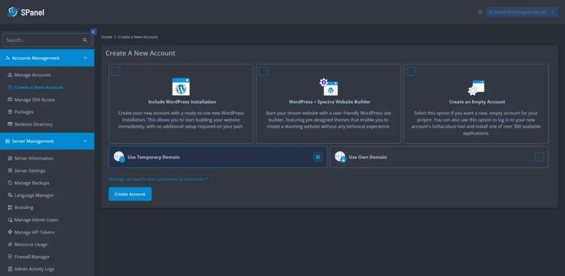Click Create an Empty Account title
Image resolution: width=565 pixels, height=276 pixels.
tap(477, 102)
